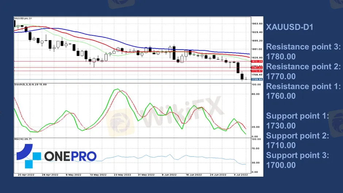
Task: Click the XAUUSD-D1 heading text
Action: coord(290,27)
